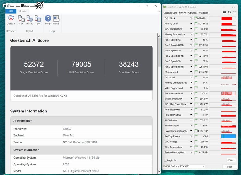Minimize the Geekbench window

[x=138, y=6]
